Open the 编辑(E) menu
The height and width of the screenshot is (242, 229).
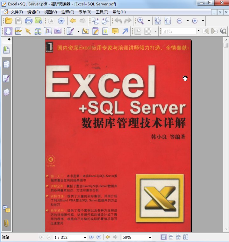(33, 12)
